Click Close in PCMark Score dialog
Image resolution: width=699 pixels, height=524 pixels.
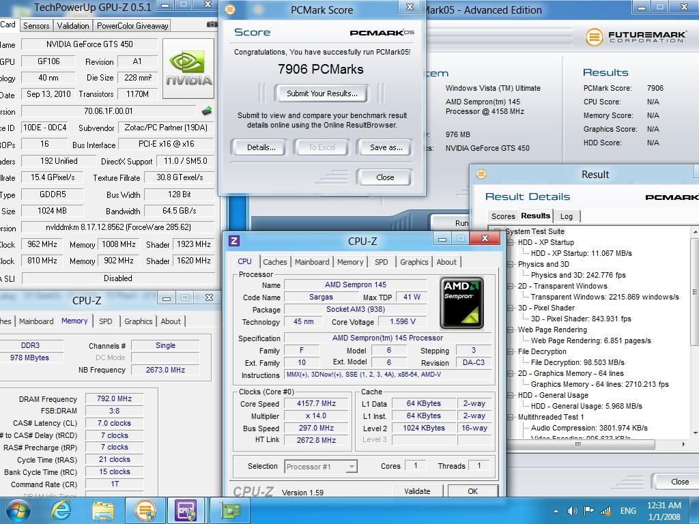385,177
